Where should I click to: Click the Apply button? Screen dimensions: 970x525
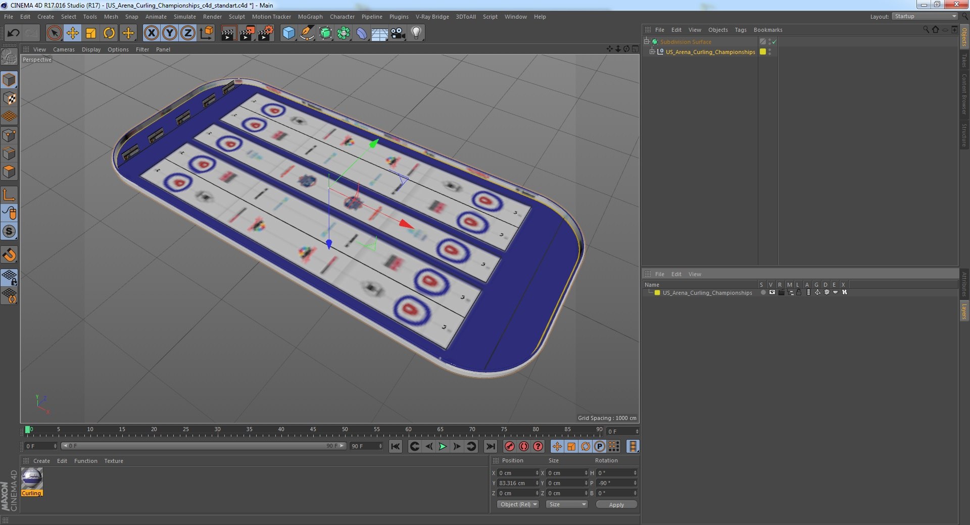coord(616,504)
